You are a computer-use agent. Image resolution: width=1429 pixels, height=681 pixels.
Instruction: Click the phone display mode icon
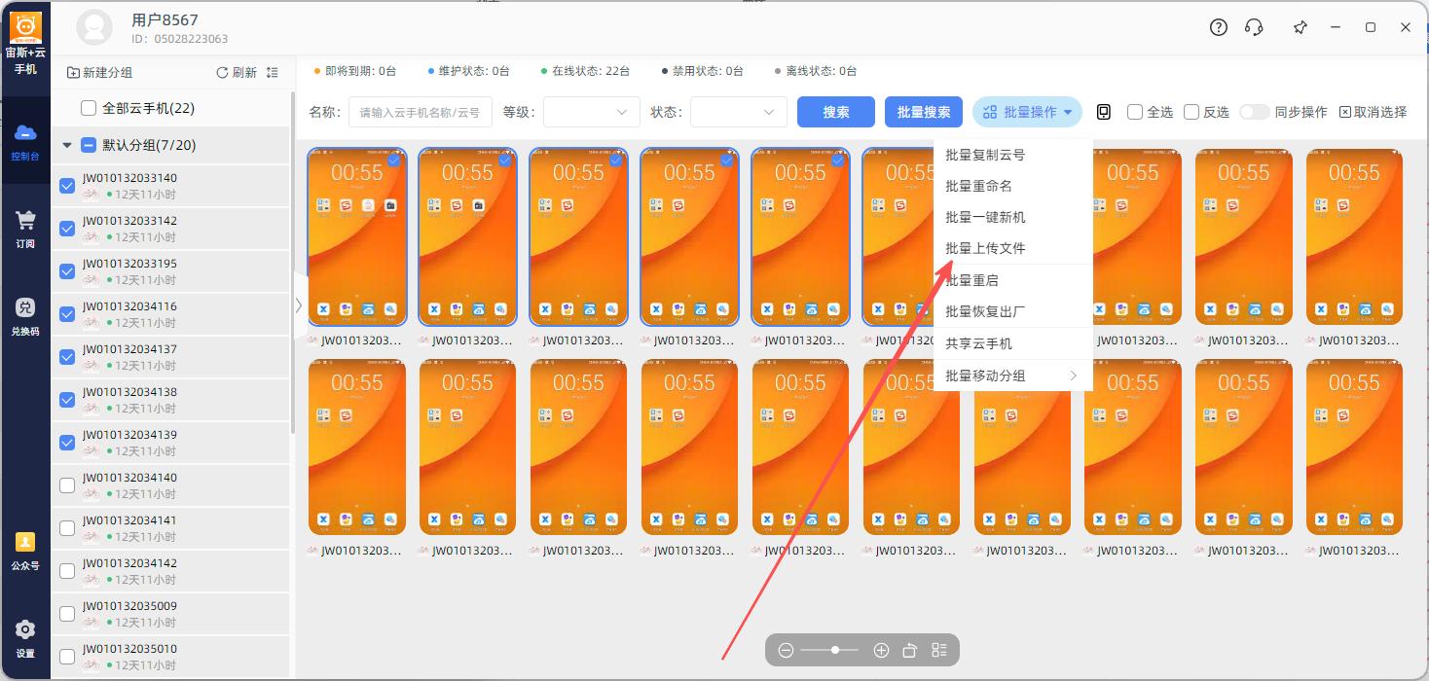coord(1103,112)
